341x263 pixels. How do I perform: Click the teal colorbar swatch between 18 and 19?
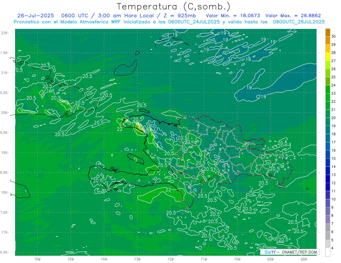click(328, 130)
